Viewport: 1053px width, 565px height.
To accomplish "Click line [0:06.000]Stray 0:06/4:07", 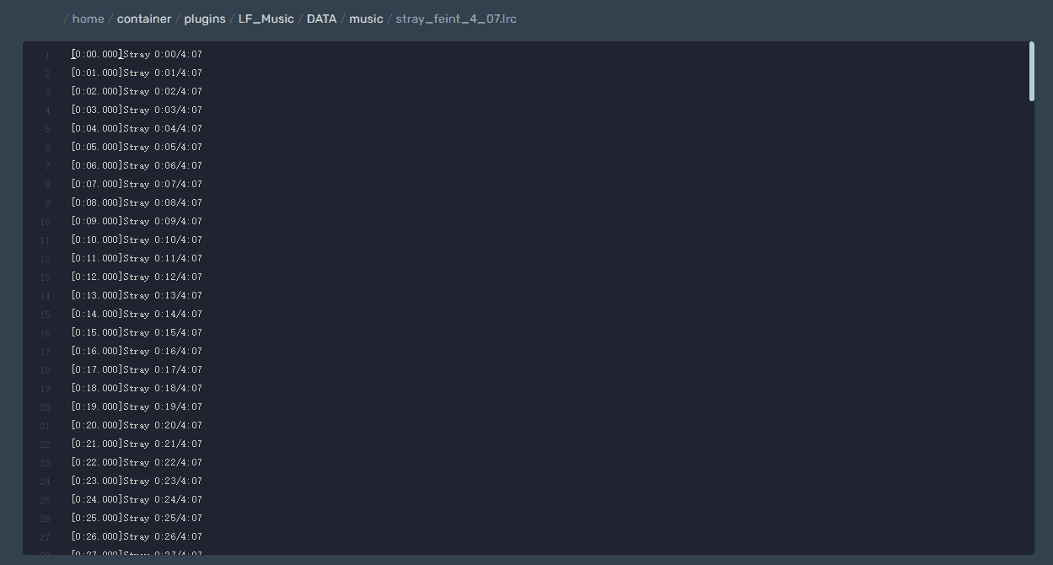I will 137,165.
